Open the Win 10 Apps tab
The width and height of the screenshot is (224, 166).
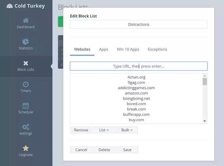point(128,49)
